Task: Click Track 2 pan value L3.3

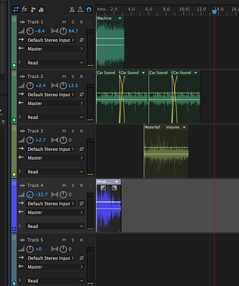Action: (x=73, y=86)
